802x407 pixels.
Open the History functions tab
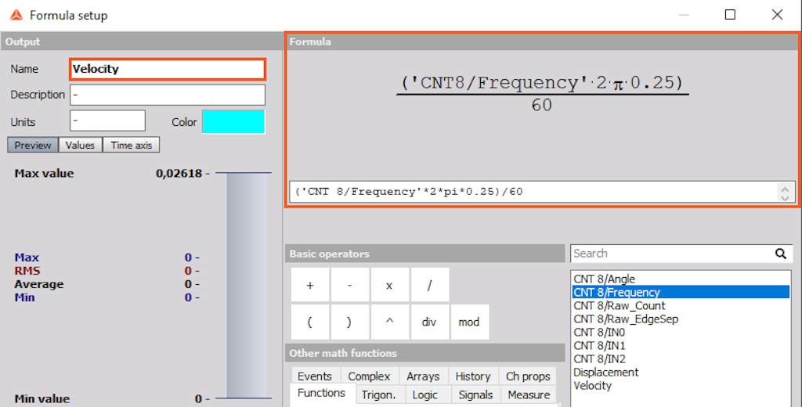pos(473,376)
